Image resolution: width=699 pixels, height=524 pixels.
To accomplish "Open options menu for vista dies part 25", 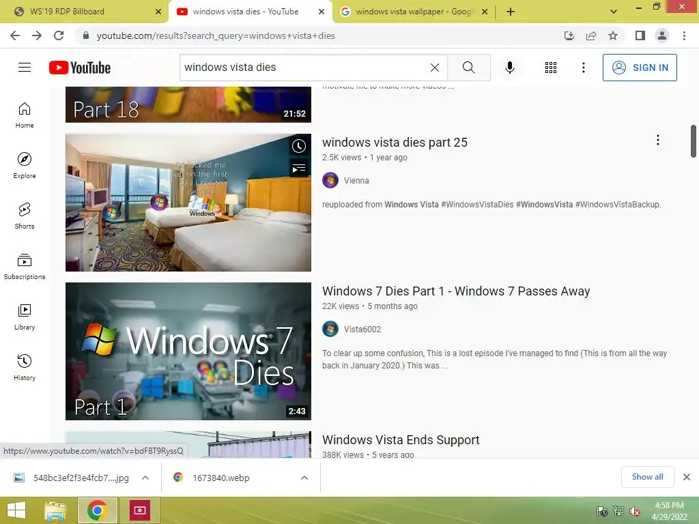I will pos(657,141).
